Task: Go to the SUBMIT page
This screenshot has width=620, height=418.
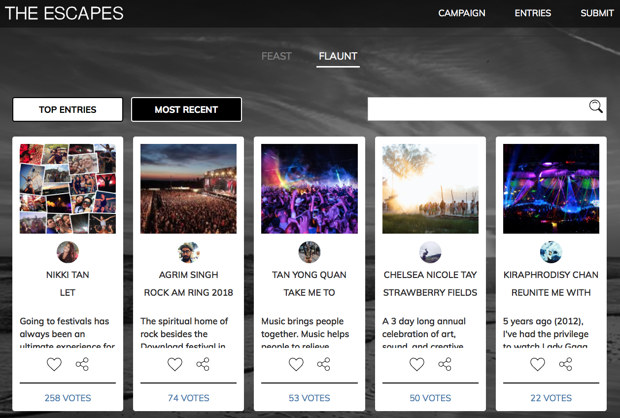Action: pos(597,13)
